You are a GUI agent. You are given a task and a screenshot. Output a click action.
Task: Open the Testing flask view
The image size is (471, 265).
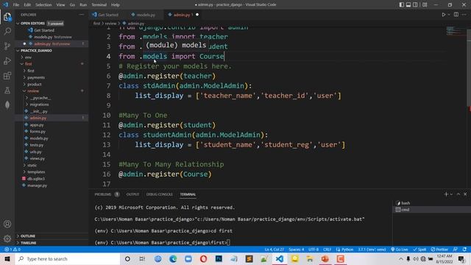point(7,90)
